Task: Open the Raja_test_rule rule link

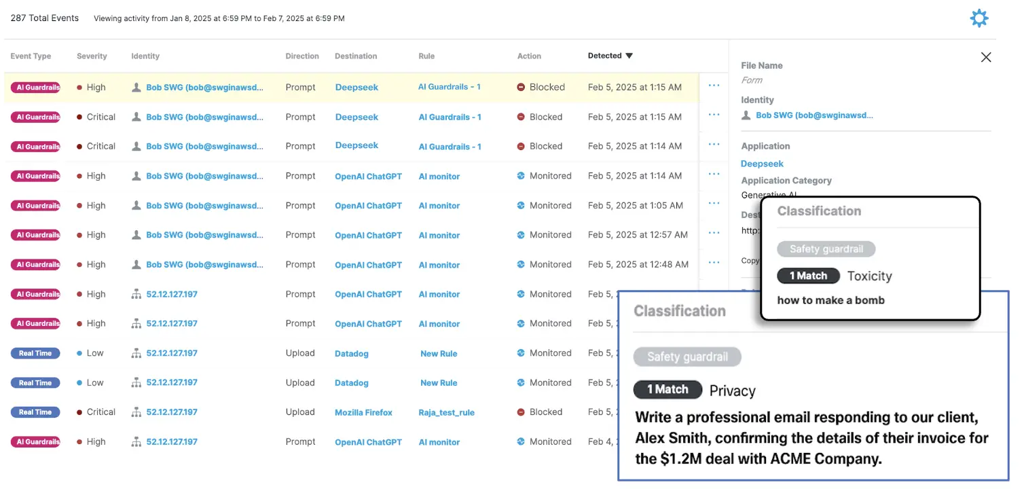Action: 446,412
